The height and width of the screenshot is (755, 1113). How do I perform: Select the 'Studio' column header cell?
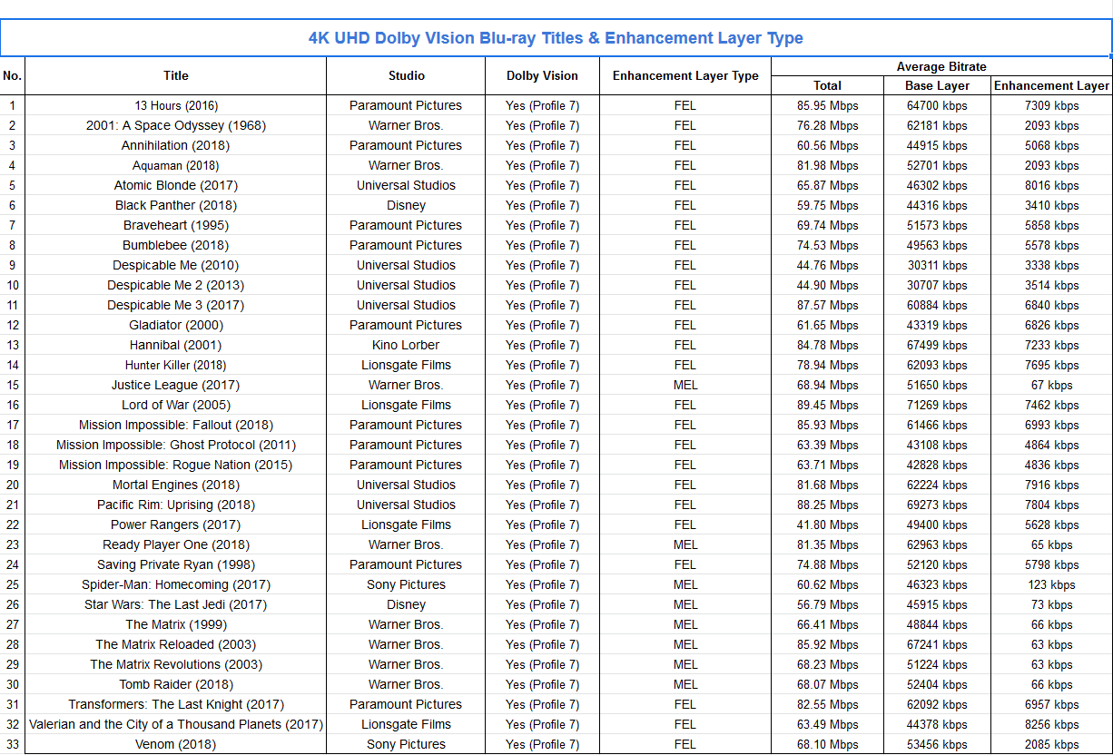click(406, 76)
